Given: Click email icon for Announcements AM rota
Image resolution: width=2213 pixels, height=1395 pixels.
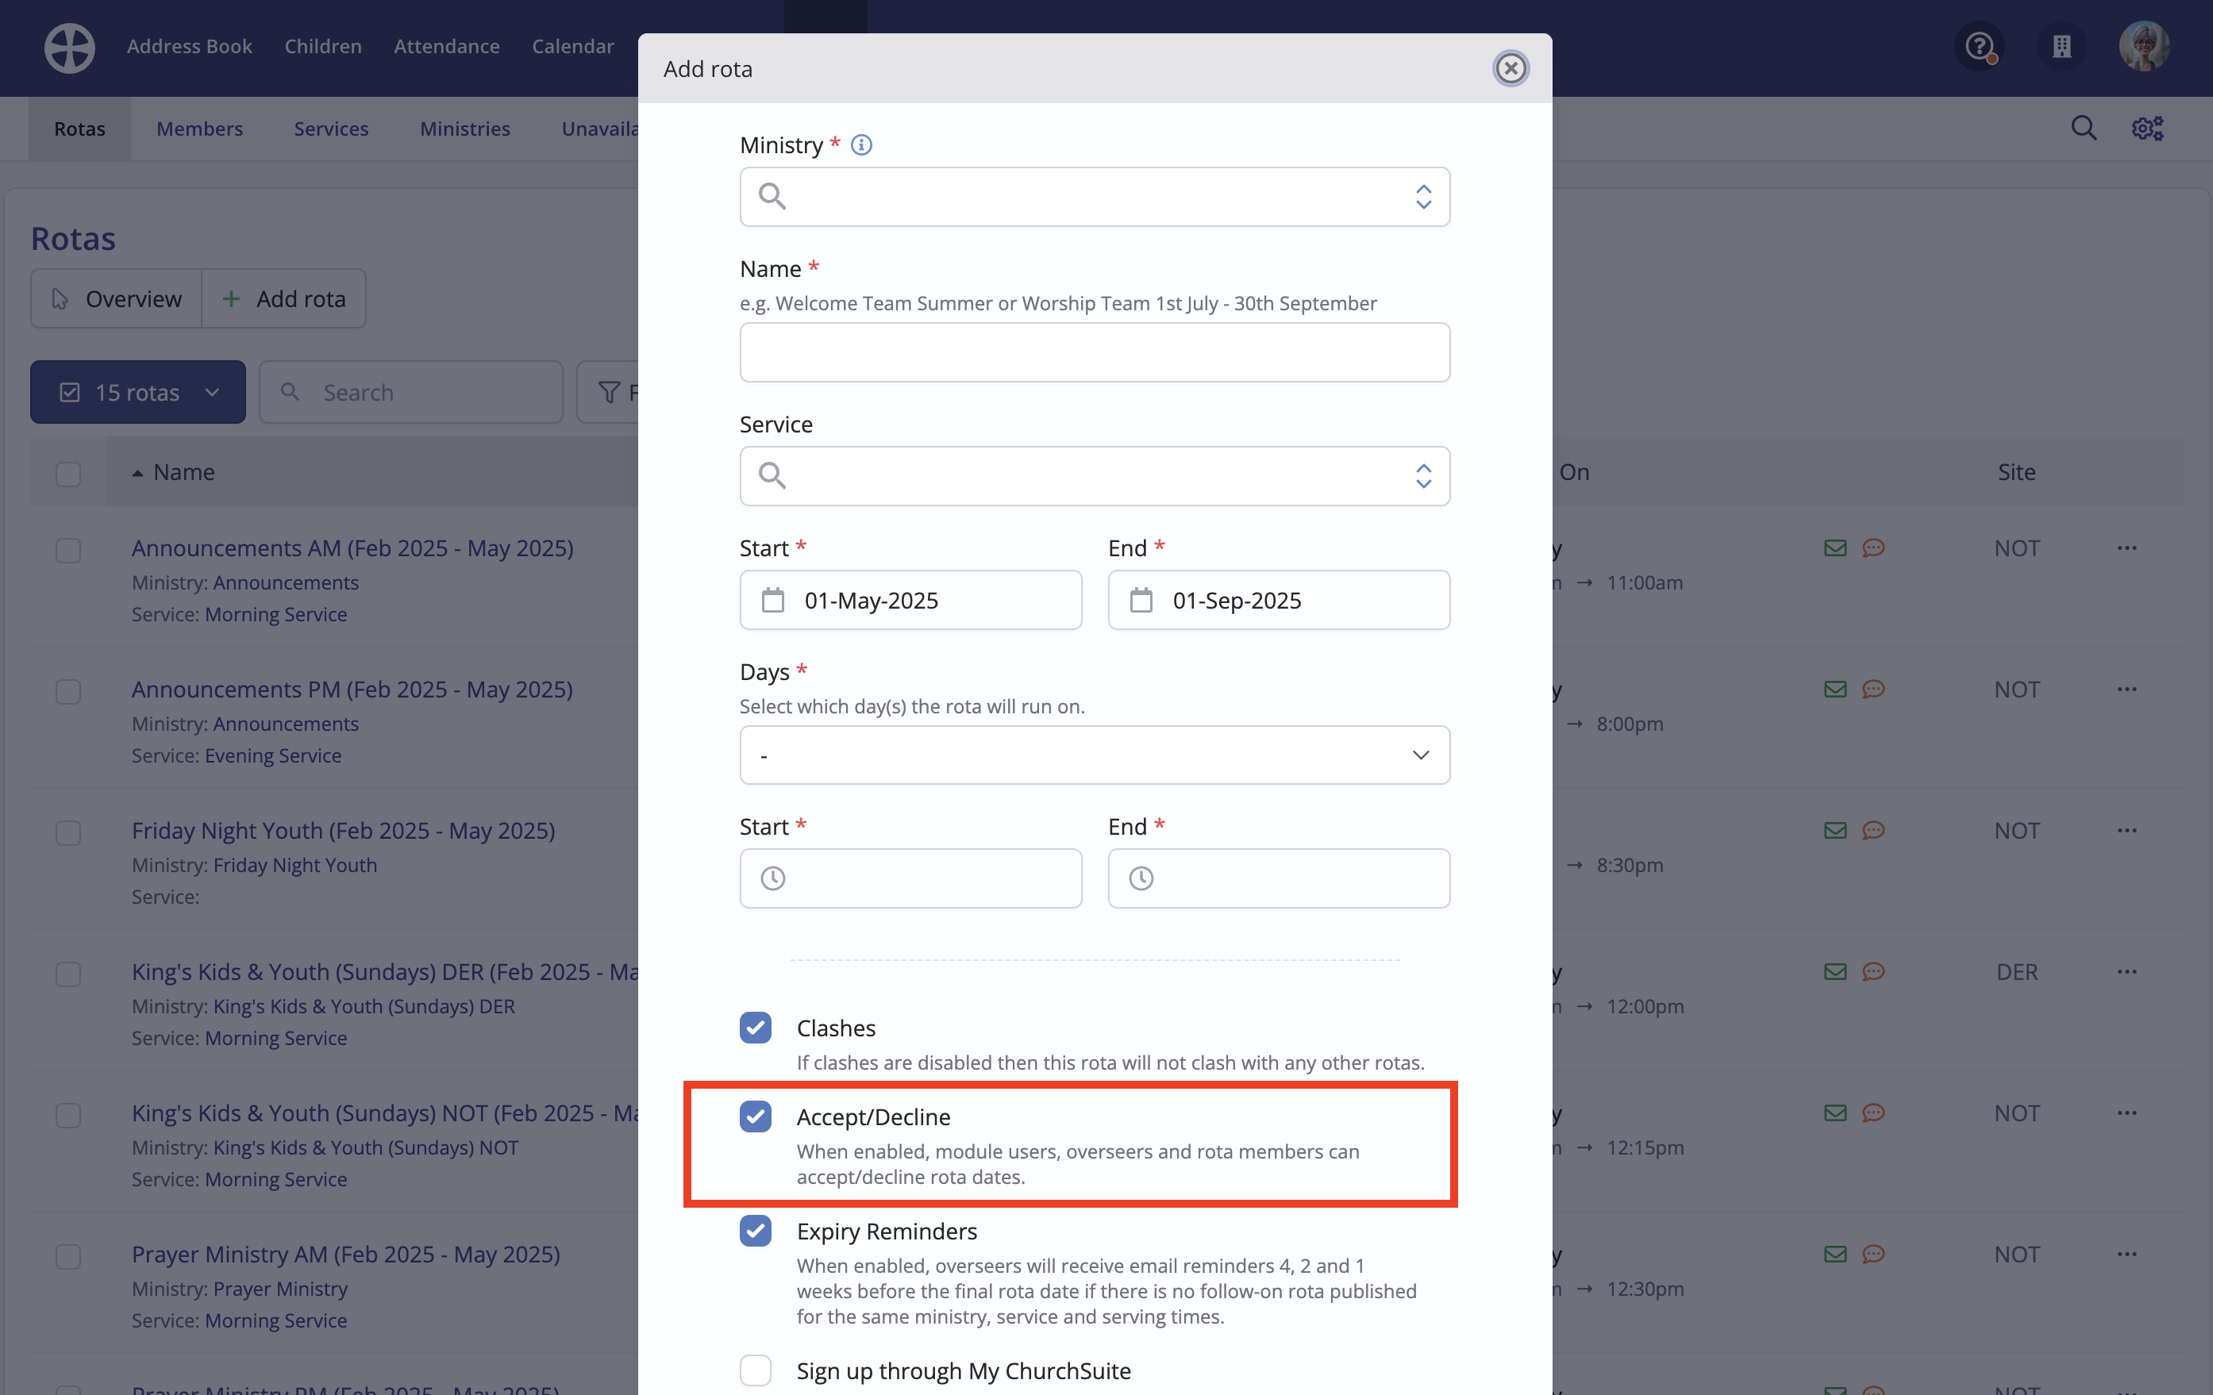Looking at the screenshot, I should pos(1834,548).
